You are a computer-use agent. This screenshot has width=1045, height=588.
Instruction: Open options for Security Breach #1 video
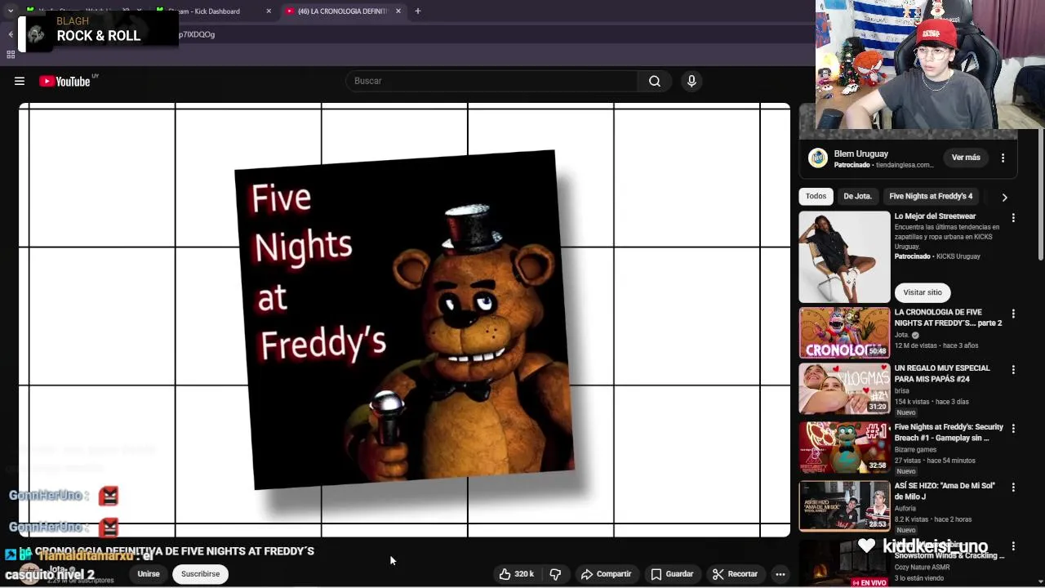[x=1013, y=429]
